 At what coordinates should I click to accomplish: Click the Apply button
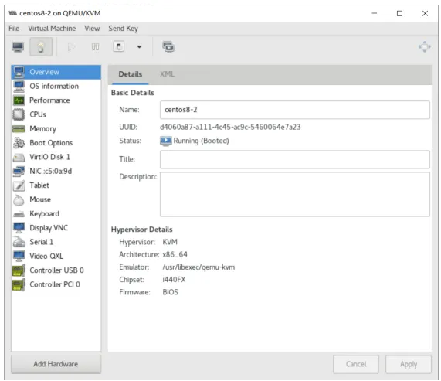[409, 365]
